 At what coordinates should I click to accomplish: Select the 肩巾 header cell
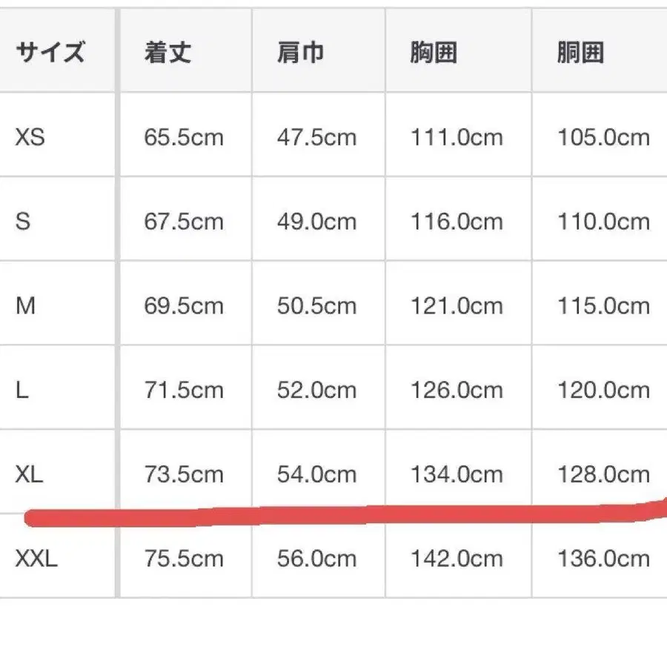click(x=300, y=53)
